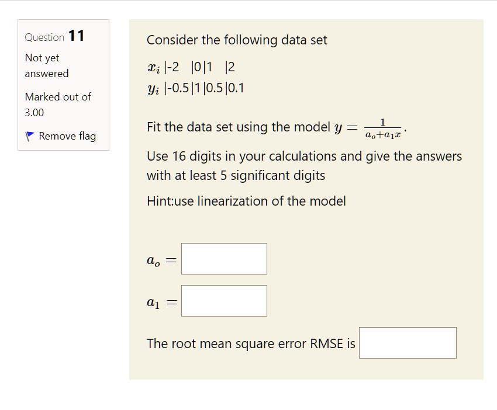Screen dimensions: 497x410
Task: Click the Remove flag link
Action: click(67, 136)
